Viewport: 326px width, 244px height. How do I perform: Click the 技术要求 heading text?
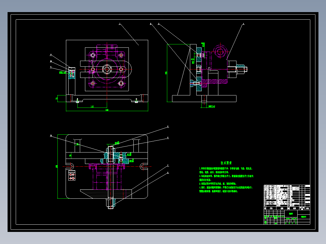point(226,163)
